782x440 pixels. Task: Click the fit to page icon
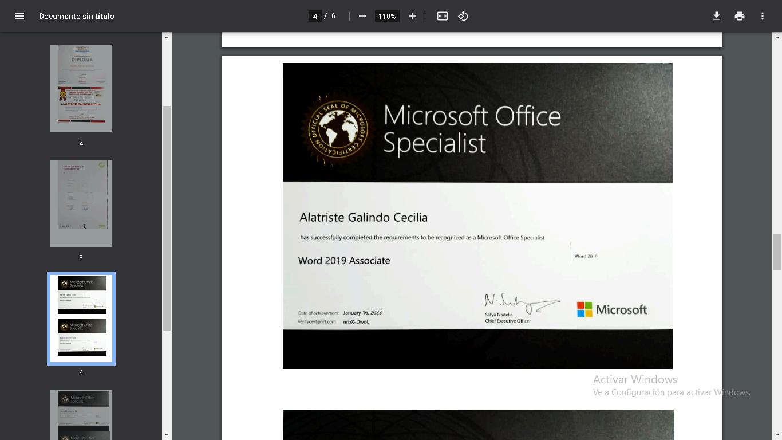coord(443,16)
